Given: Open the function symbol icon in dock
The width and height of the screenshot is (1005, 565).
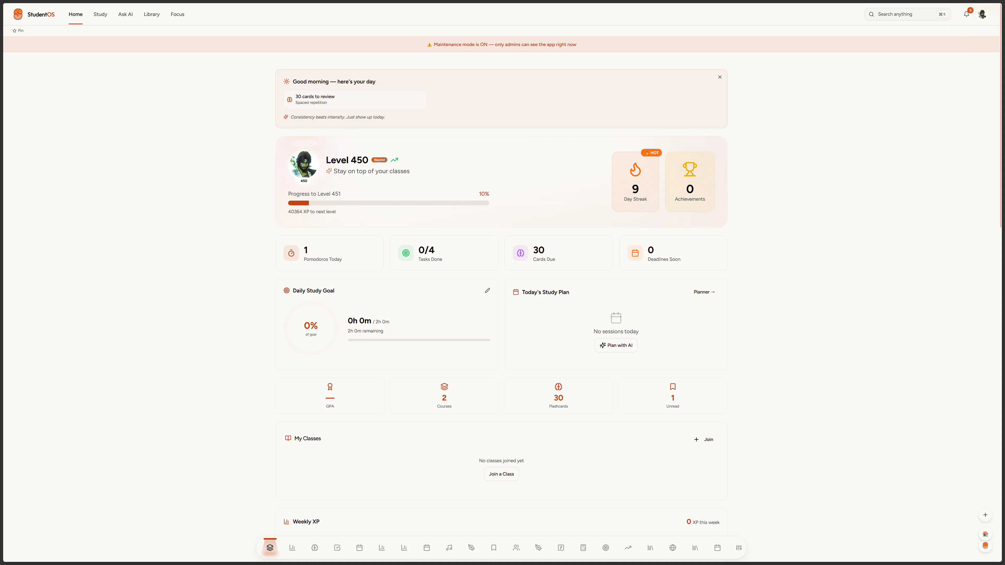Looking at the screenshot, I should 561,547.
